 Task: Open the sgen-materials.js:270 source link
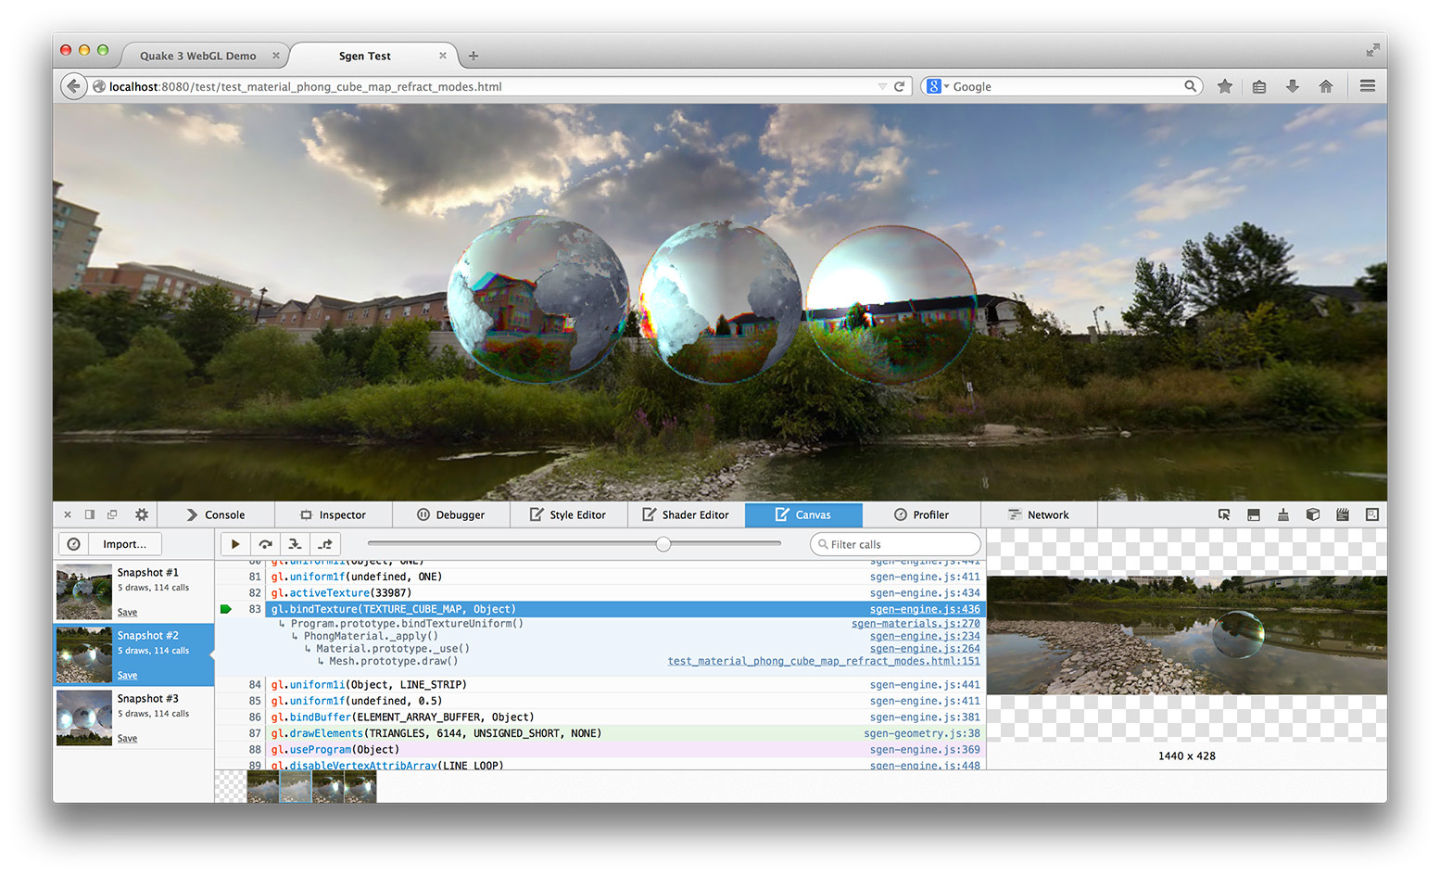pyautogui.click(x=916, y=624)
